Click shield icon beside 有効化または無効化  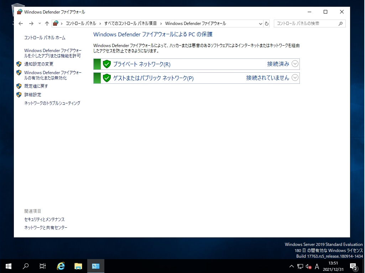coord(19,72)
